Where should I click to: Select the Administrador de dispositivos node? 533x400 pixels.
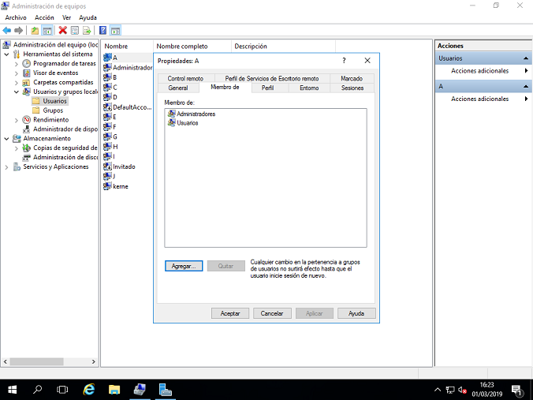[65, 129]
